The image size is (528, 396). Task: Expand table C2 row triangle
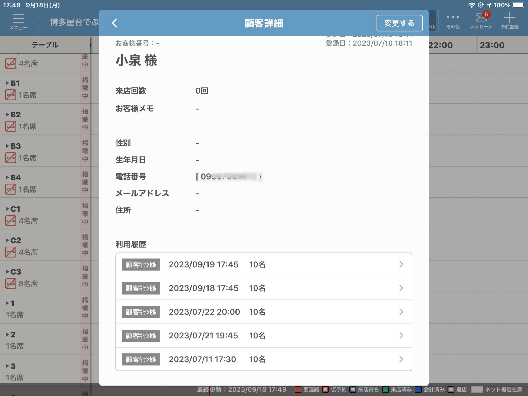tap(7, 240)
